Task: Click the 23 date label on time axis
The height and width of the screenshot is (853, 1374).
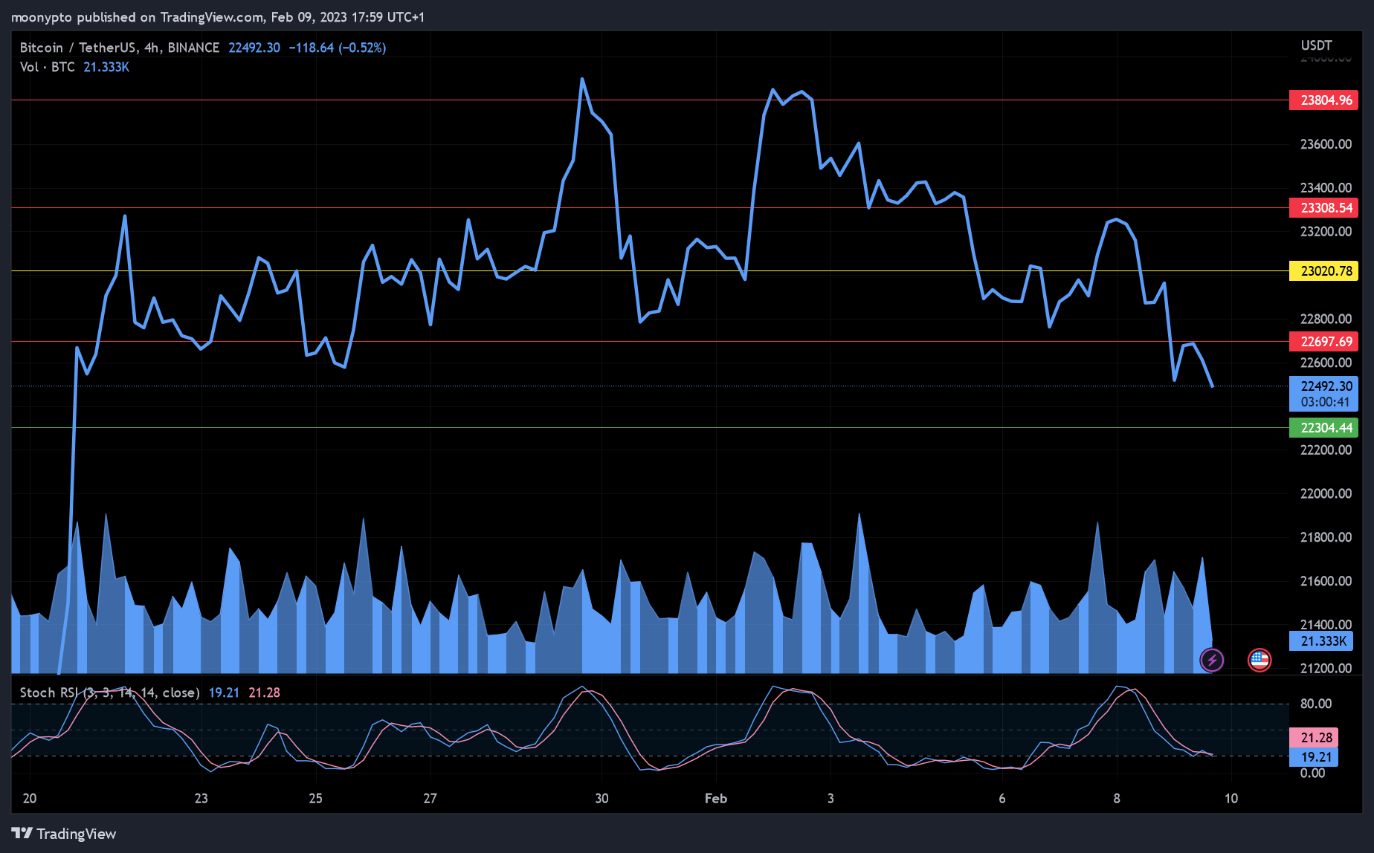Action: 201,799
